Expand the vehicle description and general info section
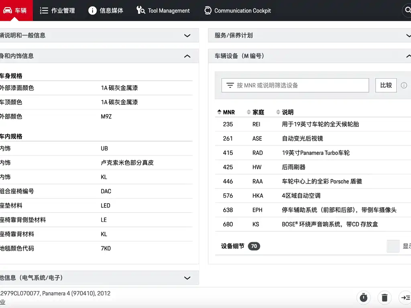Image resolution: width=411 pixels, height=308 pixels. pyautogui.click(x=187, y=35)
